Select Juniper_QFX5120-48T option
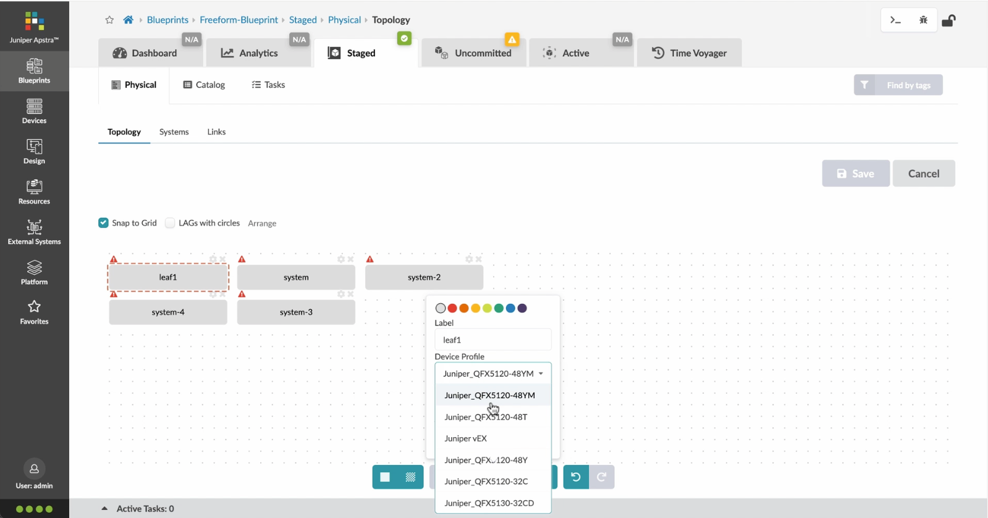The height and width of the screenshot is (518, 988). click(x=492, y=417)
